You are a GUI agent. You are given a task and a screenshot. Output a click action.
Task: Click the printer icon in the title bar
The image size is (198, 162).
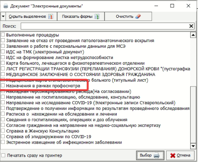[6, 6]
